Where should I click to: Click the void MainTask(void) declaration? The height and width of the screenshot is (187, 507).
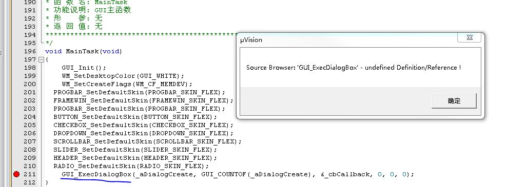coord(84,51)
